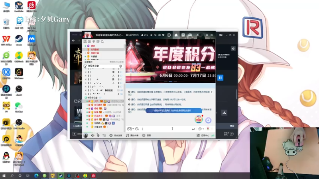Open 应用中心 app center

(203, 135)
